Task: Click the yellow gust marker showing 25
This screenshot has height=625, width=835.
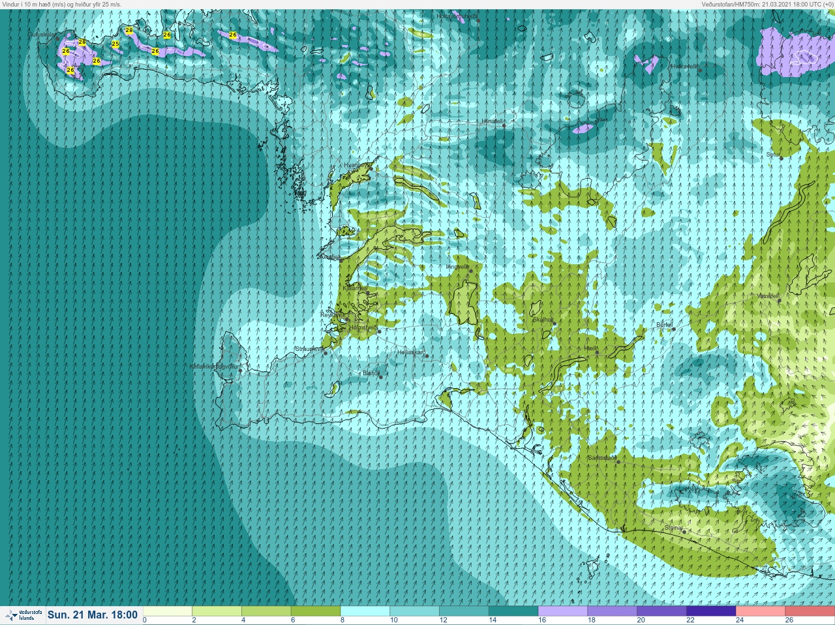Action: (x=115, y=44)
